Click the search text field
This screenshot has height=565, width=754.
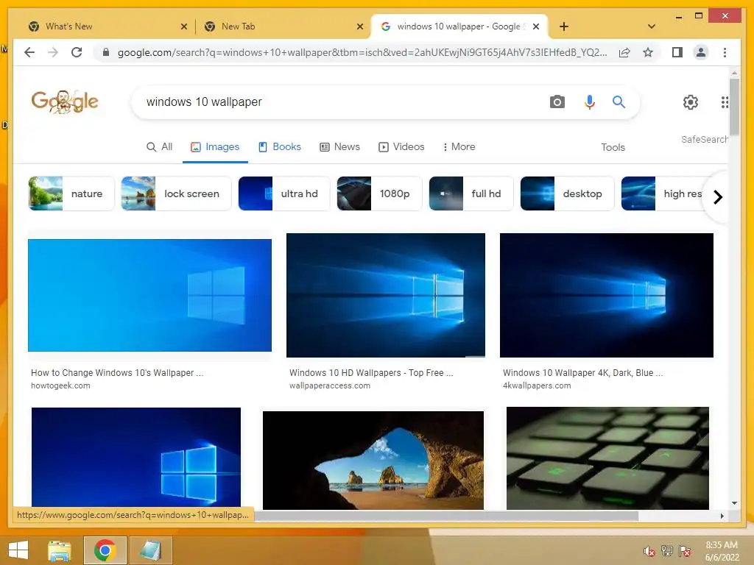(337, 102)
